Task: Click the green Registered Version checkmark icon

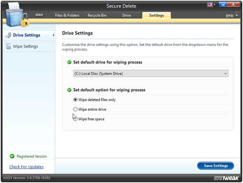Action: (12, 156)
